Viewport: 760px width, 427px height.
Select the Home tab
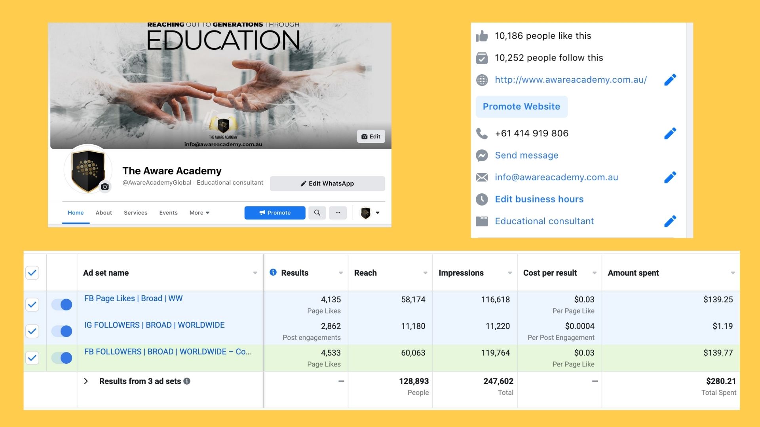76,213
